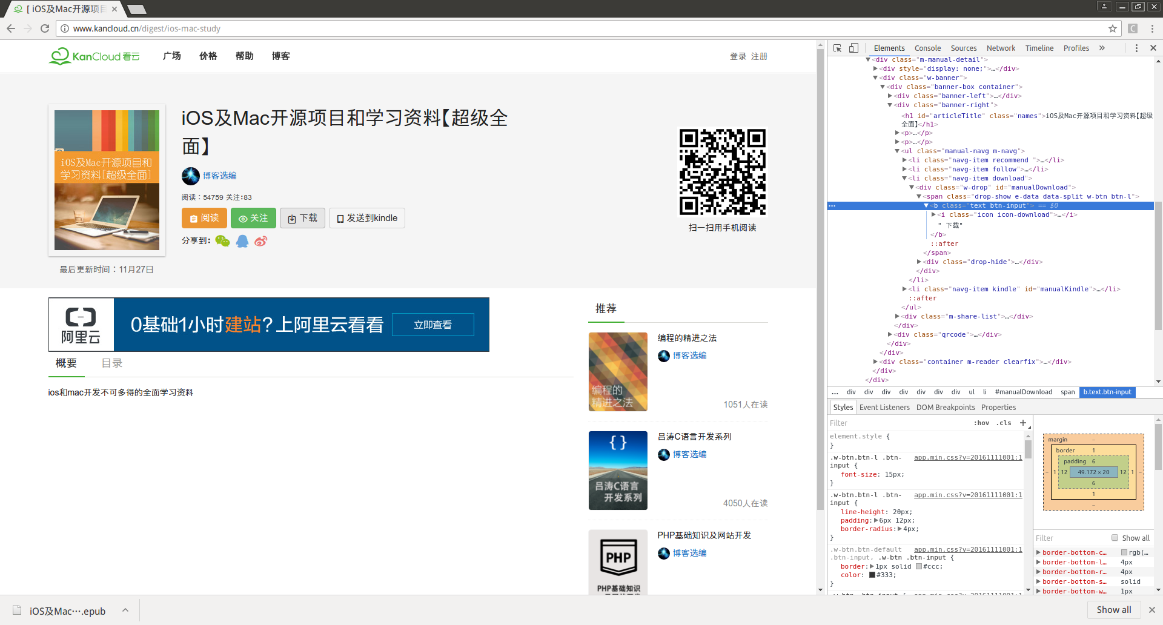
Task: Click the browser back arrow
Action: coord(11,28)
